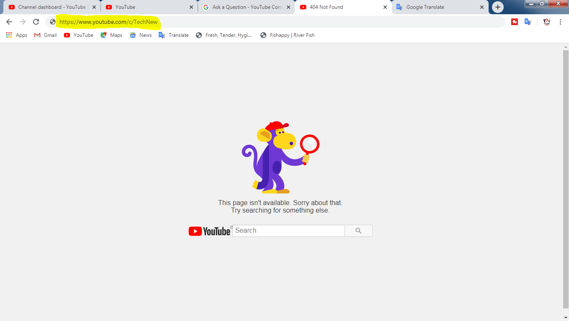Open the Apps bookmark shortcut
The height and width of the screenshot is (321, 569).
tap(17, 35)
